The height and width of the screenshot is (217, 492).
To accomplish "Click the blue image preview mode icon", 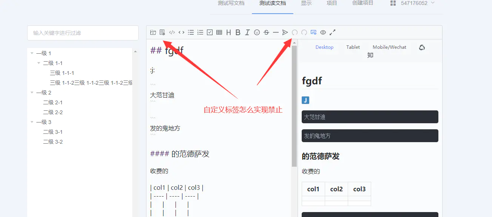I will 313,33.
